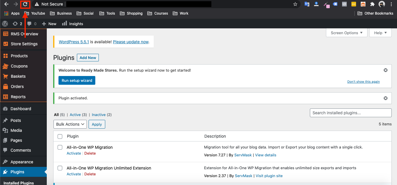This screenshot has width=397, height=185.
Task: Open Comments in sidebar
Action: pos(23,150)
